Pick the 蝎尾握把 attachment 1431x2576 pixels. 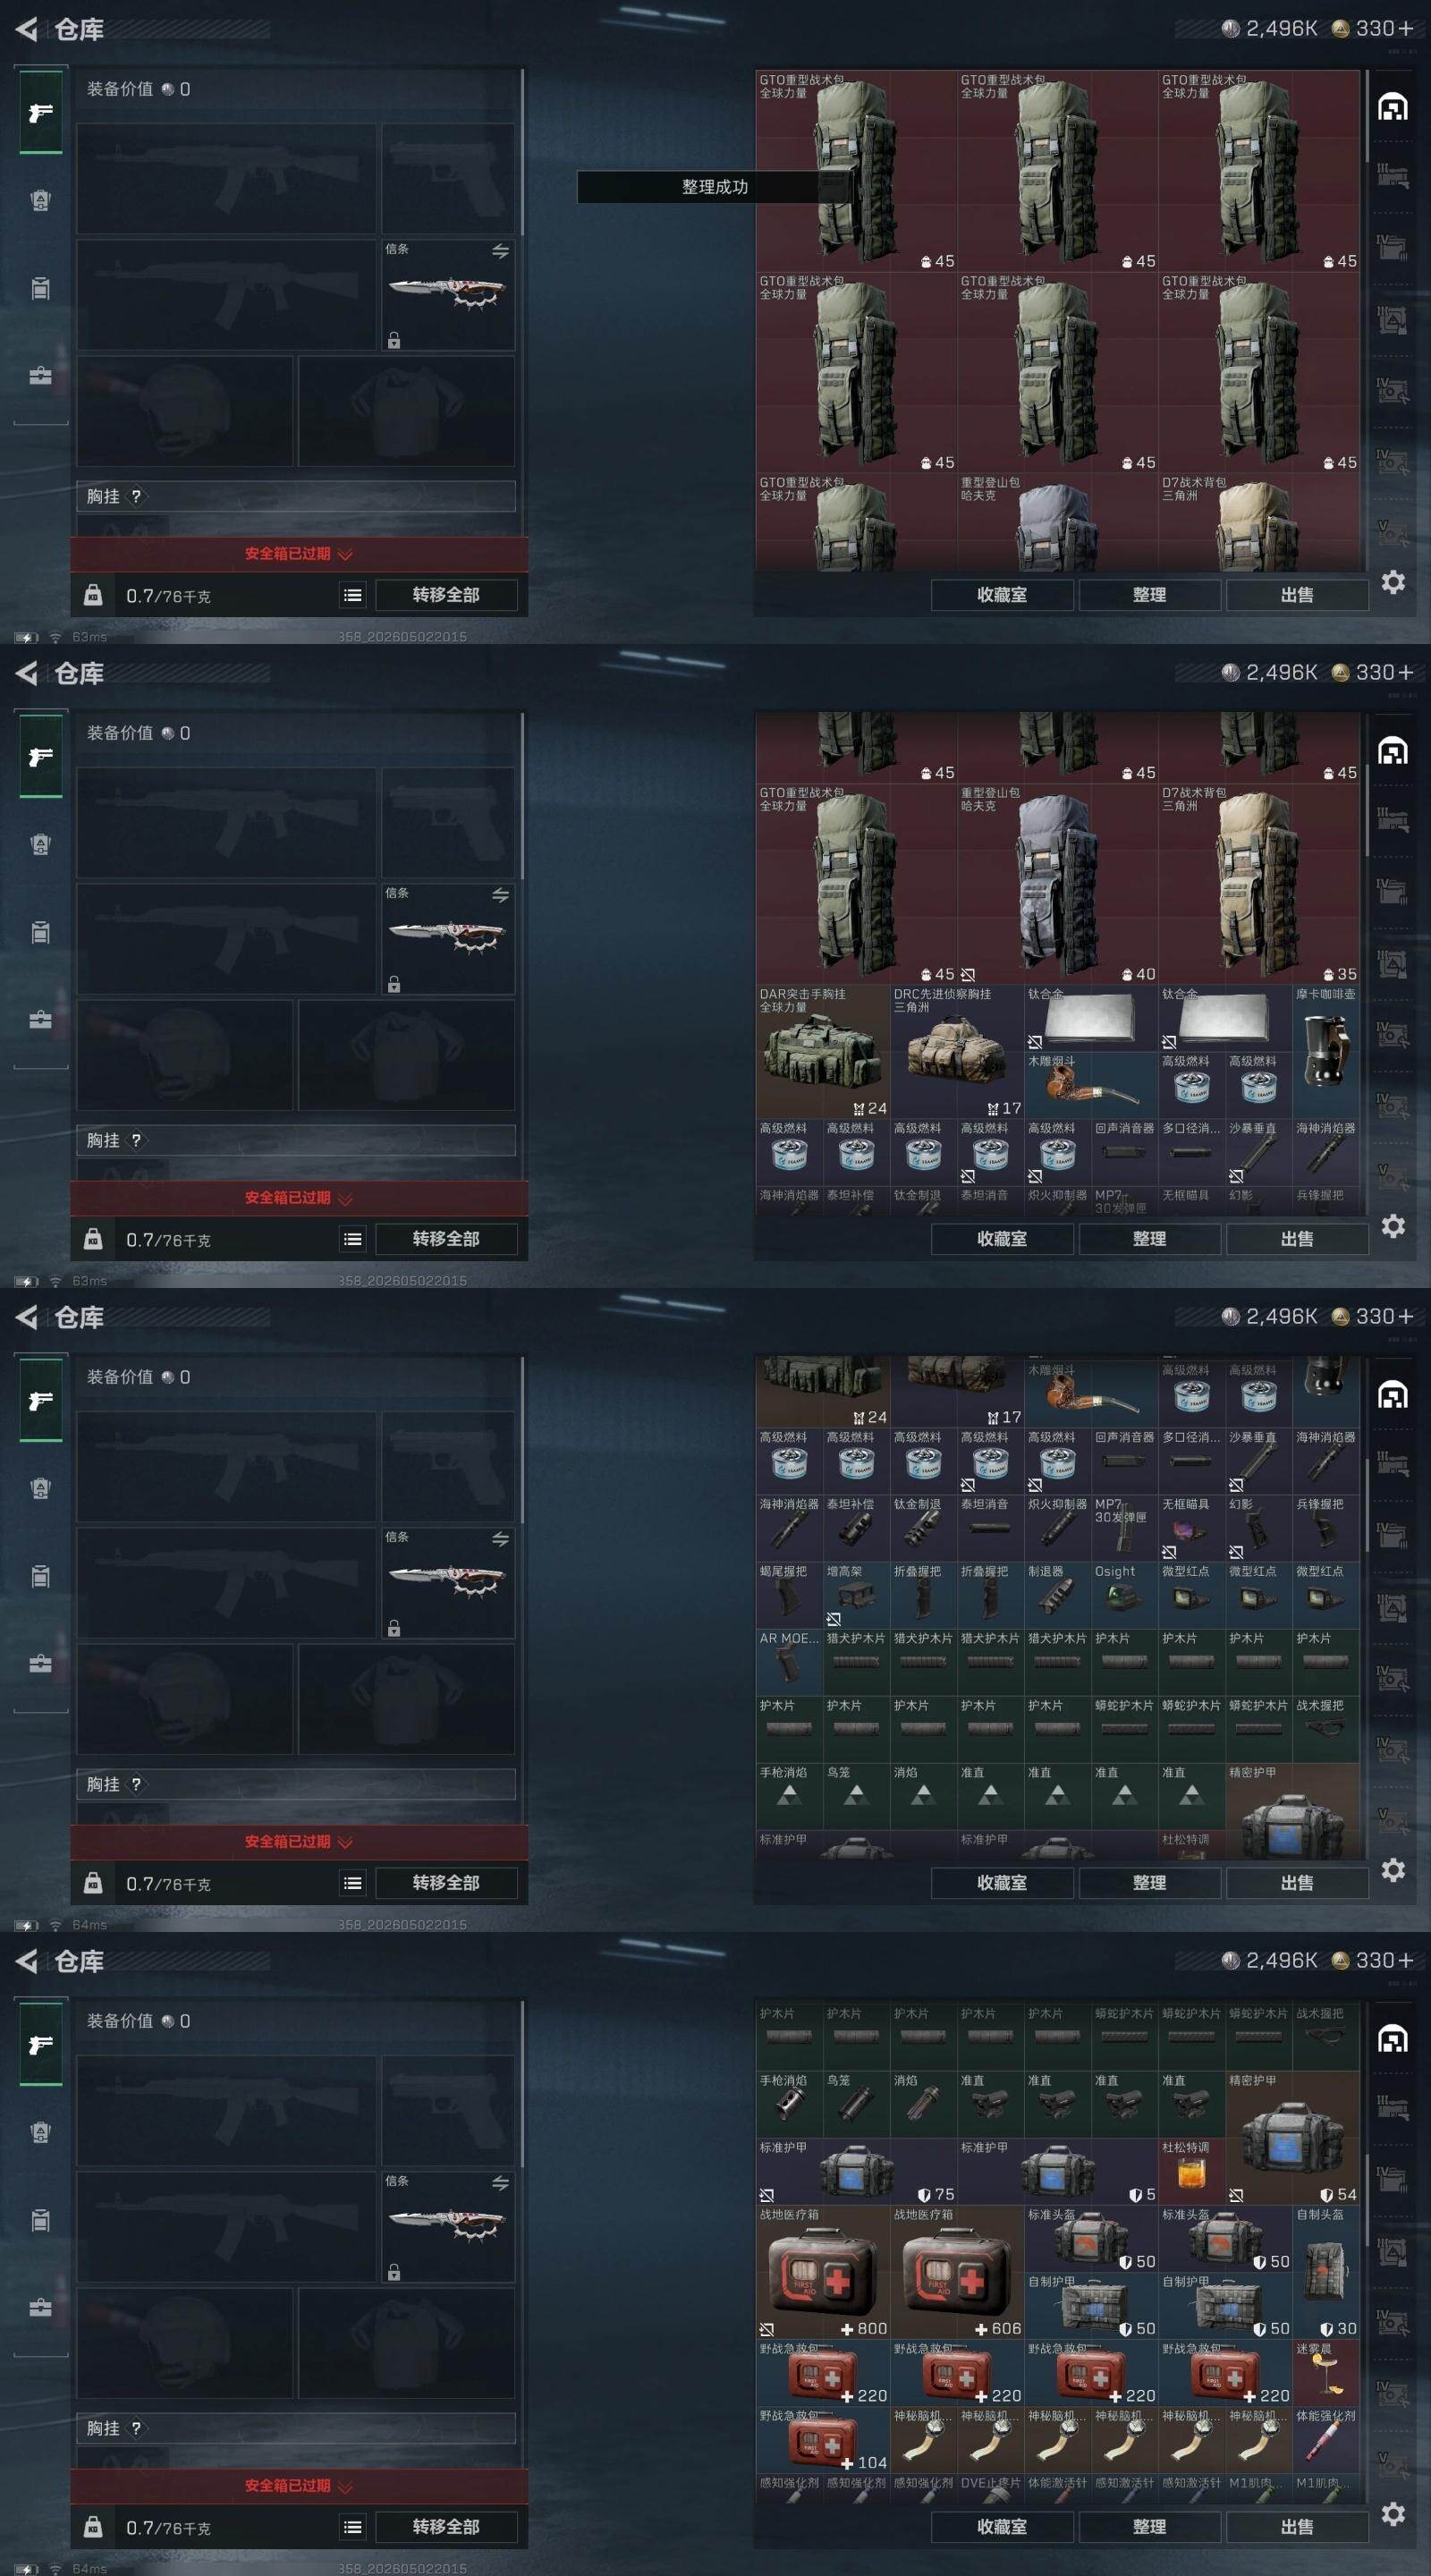pos(790,1595)
